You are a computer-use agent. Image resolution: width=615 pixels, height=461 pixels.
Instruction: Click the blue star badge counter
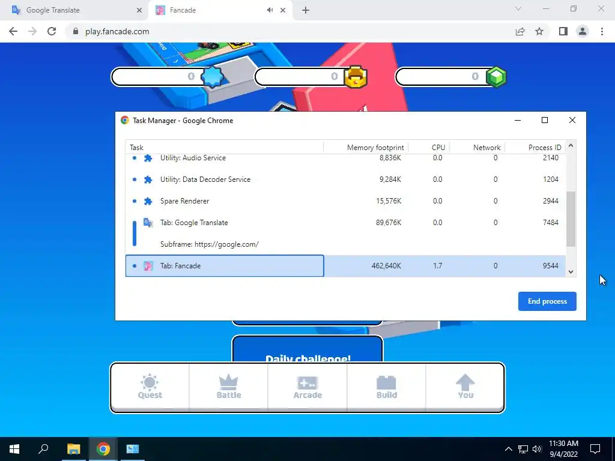point(169,76)
